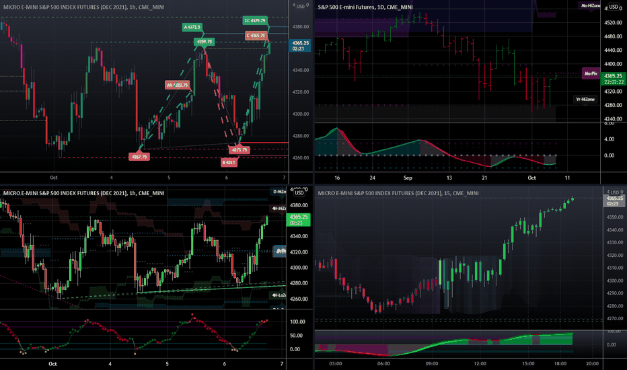Click the 4H-LoZ label in bottom-left chart
Screen dimensions: 627x370
(279, 295)
